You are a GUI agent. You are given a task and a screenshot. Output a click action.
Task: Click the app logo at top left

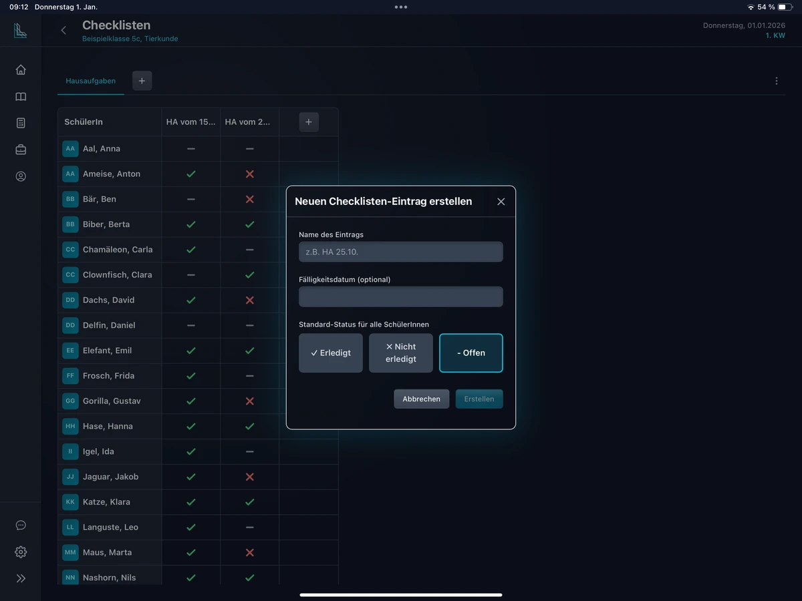21,30
